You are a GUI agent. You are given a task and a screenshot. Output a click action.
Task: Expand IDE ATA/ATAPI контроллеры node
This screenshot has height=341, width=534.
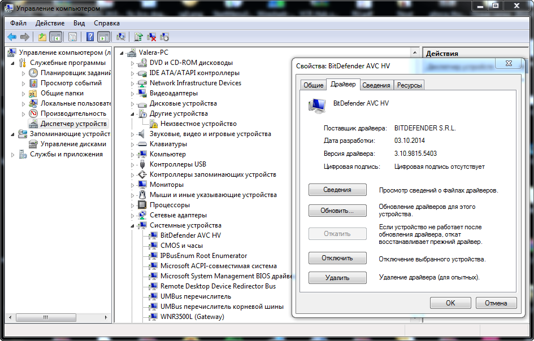pos(132,73)
